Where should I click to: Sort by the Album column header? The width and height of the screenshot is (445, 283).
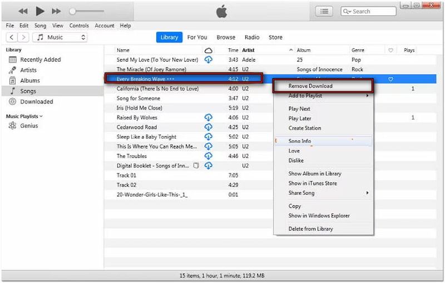point(304,50)
